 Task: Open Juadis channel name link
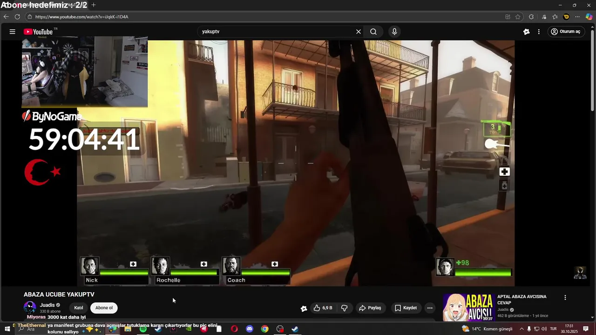coord(47,305)
